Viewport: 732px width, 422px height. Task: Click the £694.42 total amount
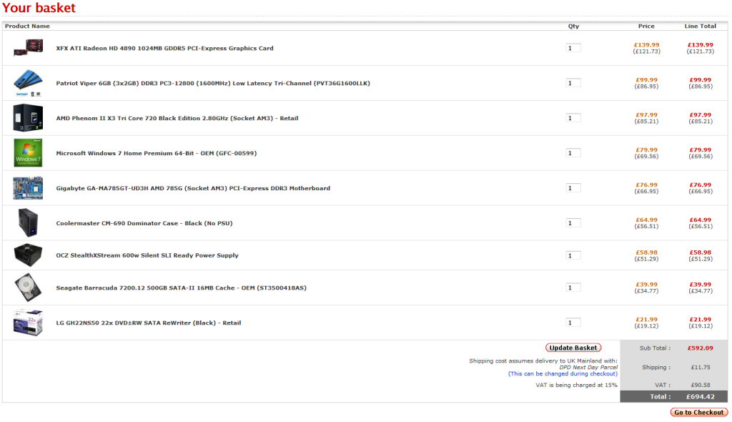pos(701,397)
